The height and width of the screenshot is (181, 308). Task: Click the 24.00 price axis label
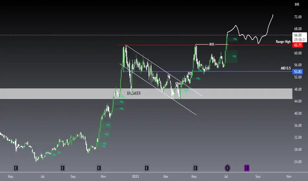coord(298,162)
